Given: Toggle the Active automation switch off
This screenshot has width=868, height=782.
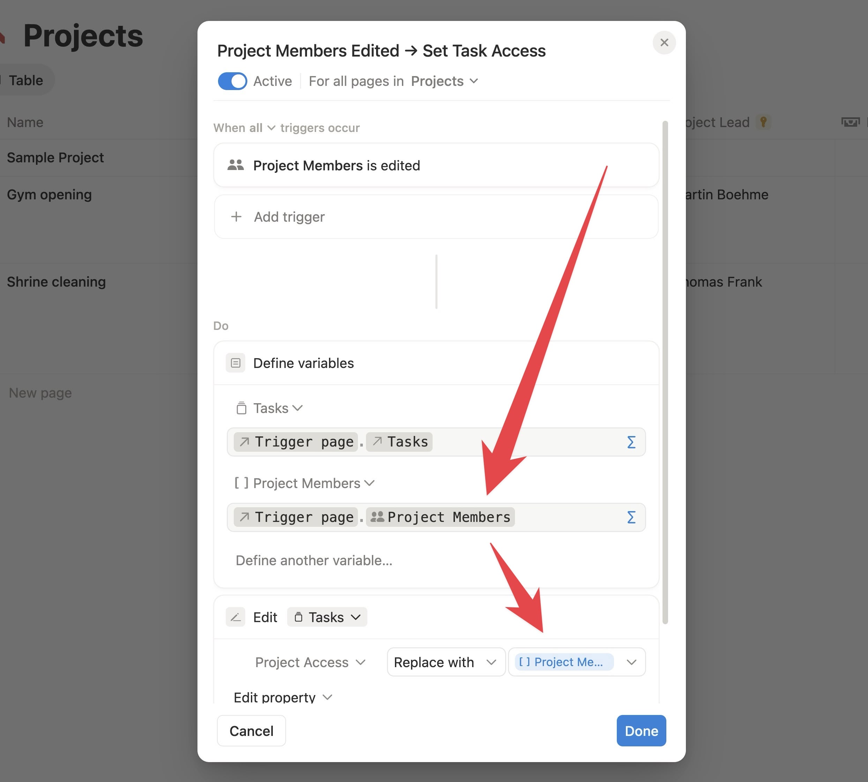Looking at the screenshot, I should 232,81.
